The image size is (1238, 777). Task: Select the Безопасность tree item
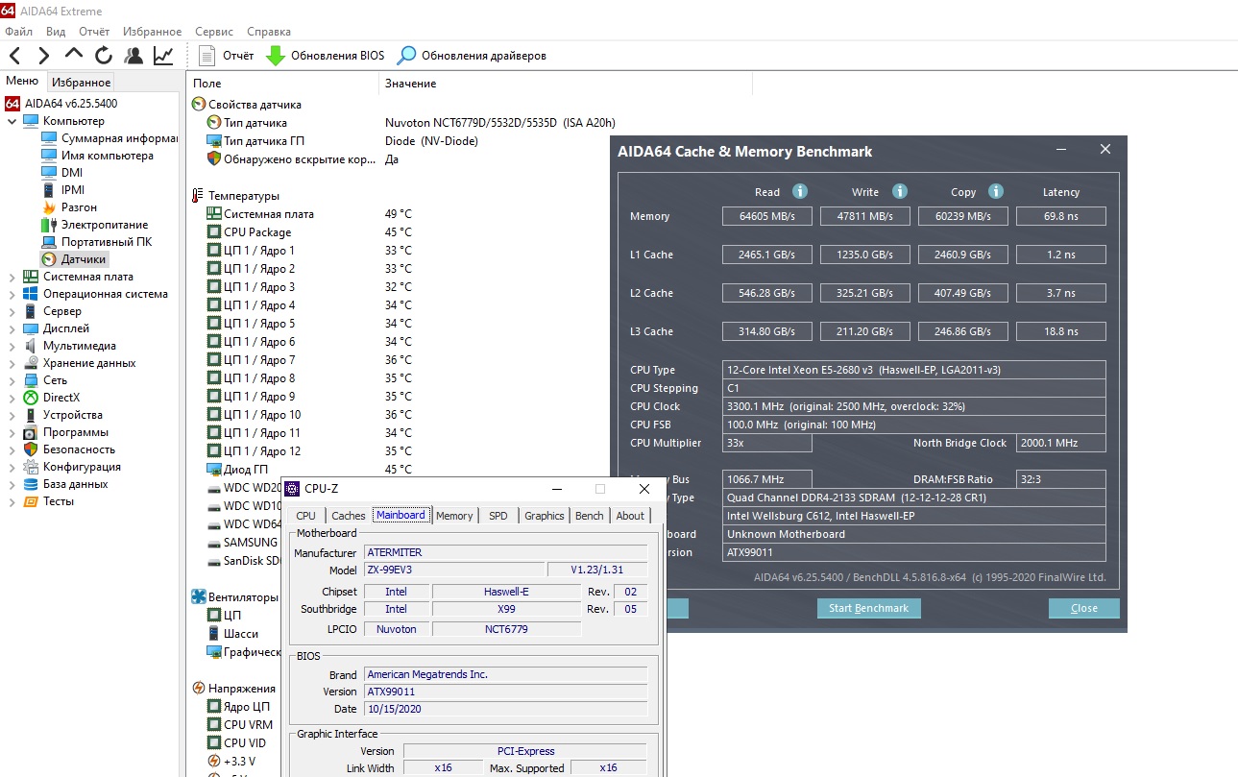point(68,449)
